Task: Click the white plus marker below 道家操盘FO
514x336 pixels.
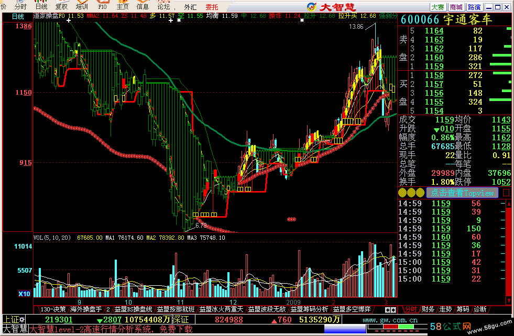Action: coord(69,20)
